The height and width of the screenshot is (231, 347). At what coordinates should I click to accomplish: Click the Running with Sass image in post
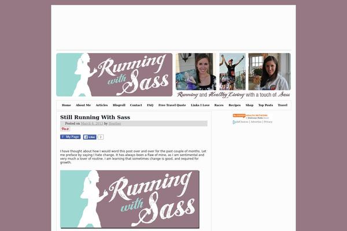pyautogui.click(x=130, y=199)
